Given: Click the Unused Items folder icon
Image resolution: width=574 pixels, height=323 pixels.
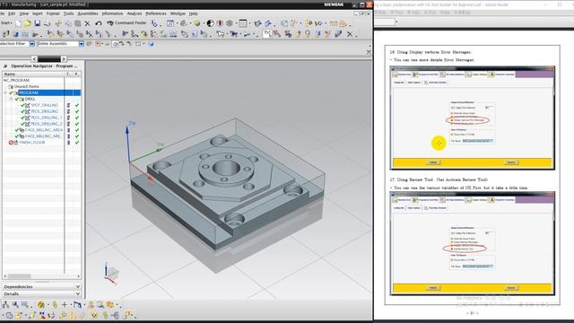Looking at the screenshot, I should pos(11,87).
